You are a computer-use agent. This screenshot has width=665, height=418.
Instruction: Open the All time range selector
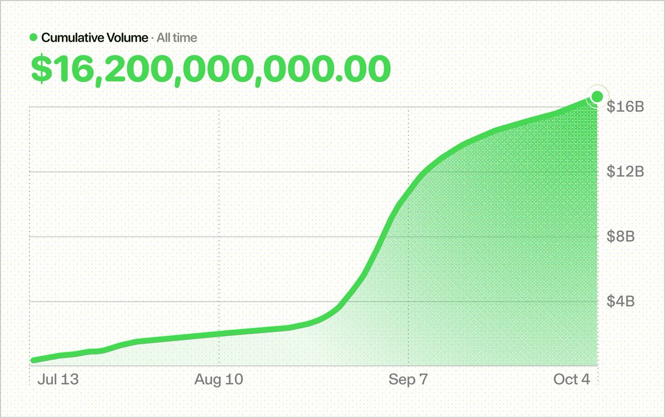coord(177,38)
